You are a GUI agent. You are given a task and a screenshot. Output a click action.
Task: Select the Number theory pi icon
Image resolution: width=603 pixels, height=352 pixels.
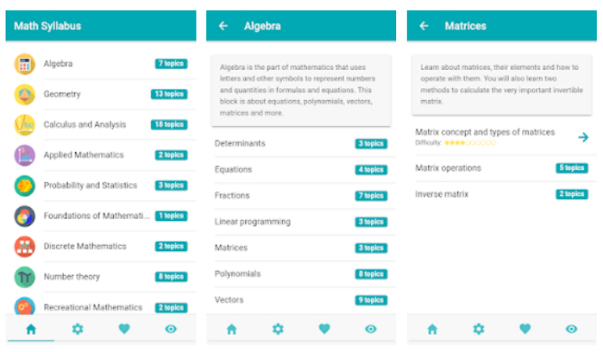point(25,277)
